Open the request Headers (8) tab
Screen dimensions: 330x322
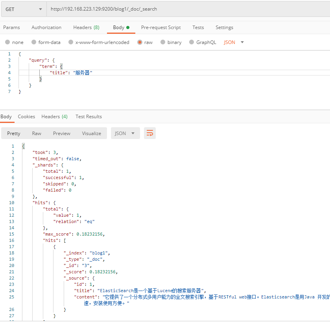click(86, 27)
